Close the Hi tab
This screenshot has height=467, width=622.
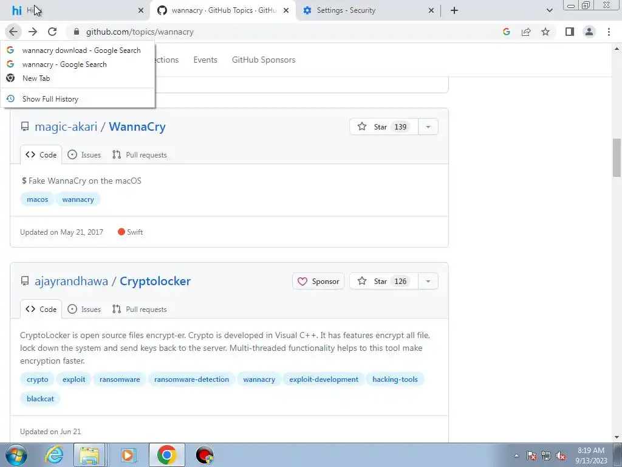(x=141, y=10)
